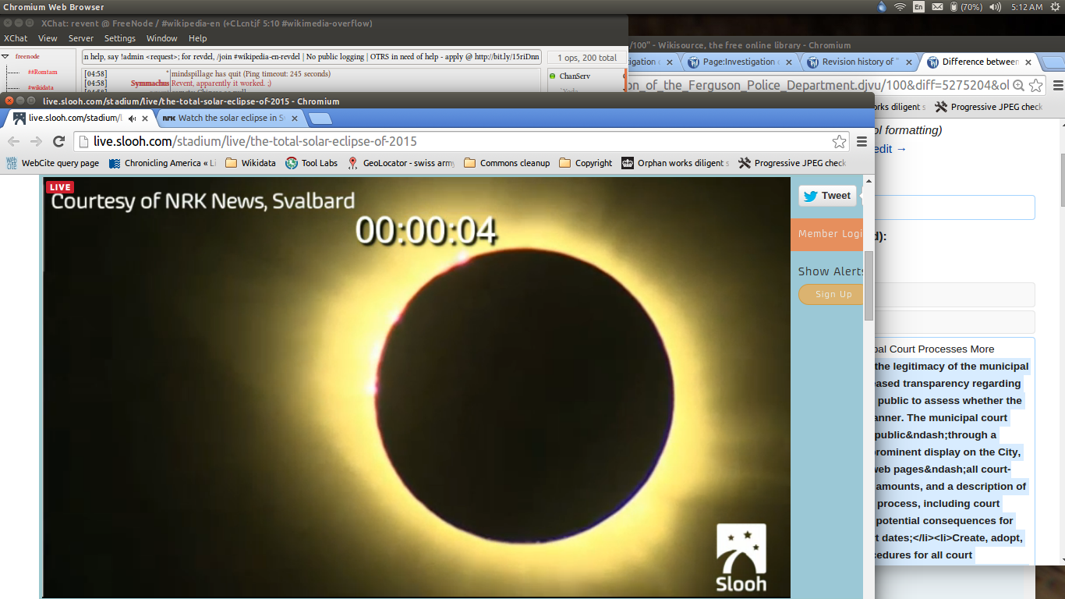Switch to the 'Page:Investigation' tab in the Wikisource window
1065x599 pixels.
[x=741, y=62]
